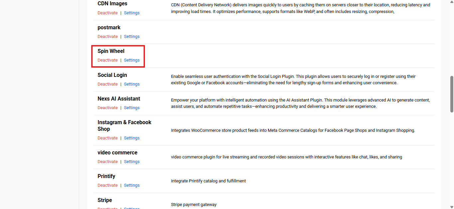This screenshot has height=209, width=454.
Task: Open Settings for Spin Wheel
Action: (132, 60)
